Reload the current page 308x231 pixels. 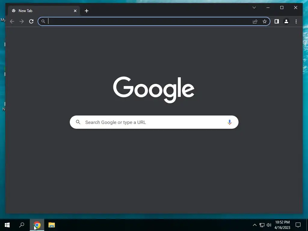pyautogui.click(x=31, y=21)
